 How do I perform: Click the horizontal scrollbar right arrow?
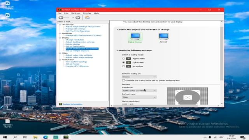coord(218,106)
